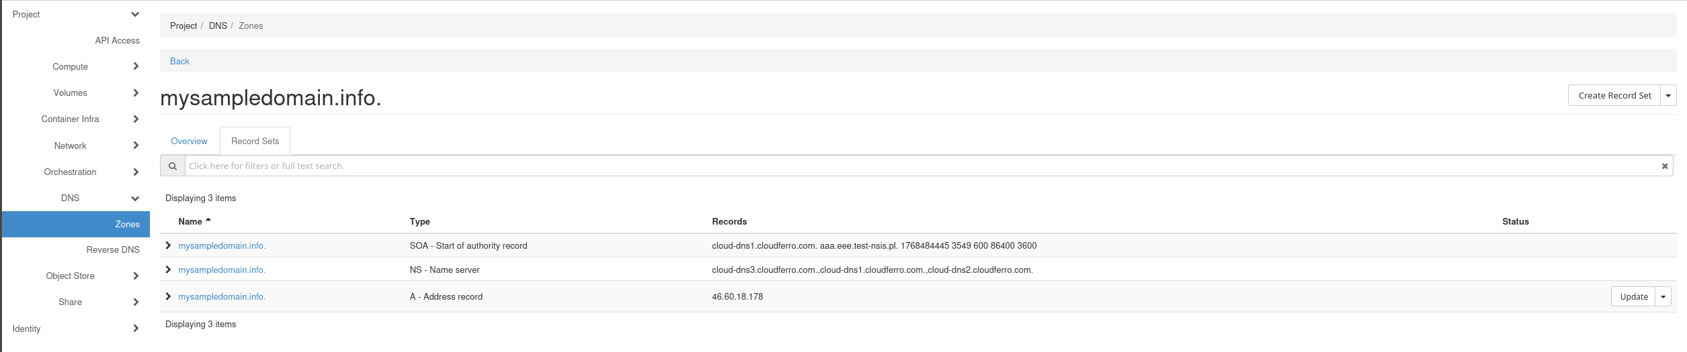Expand the SOA record row chevron
Screen dimensions: 1687x352
coord(168,246)
